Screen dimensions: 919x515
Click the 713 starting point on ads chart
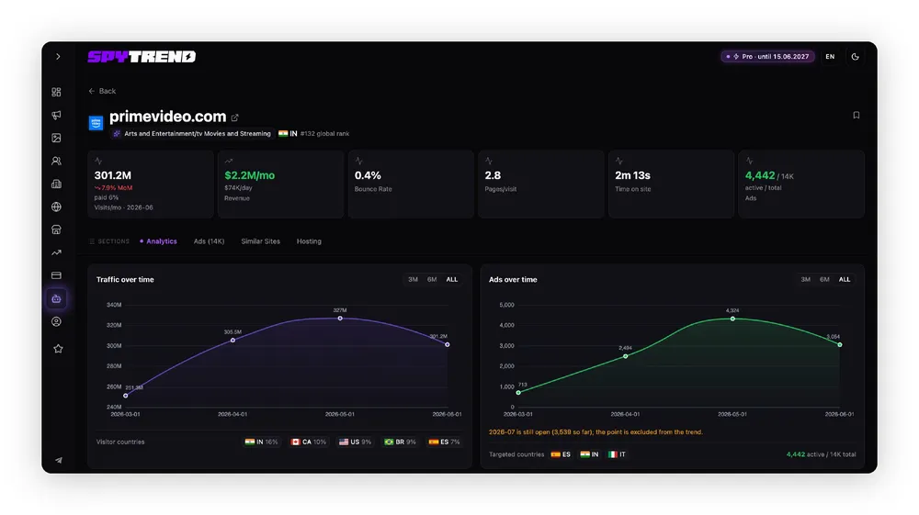[518, 393]
